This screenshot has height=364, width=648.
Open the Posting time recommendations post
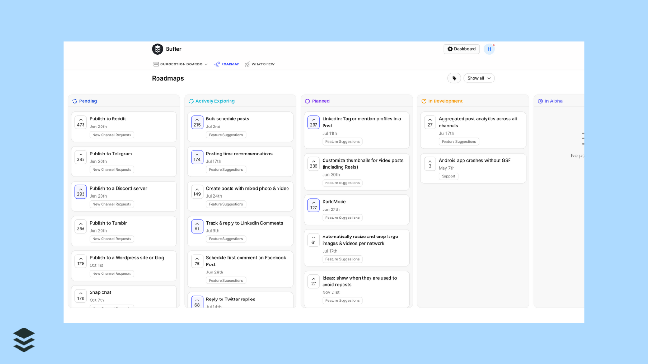(x=239, y=154)
